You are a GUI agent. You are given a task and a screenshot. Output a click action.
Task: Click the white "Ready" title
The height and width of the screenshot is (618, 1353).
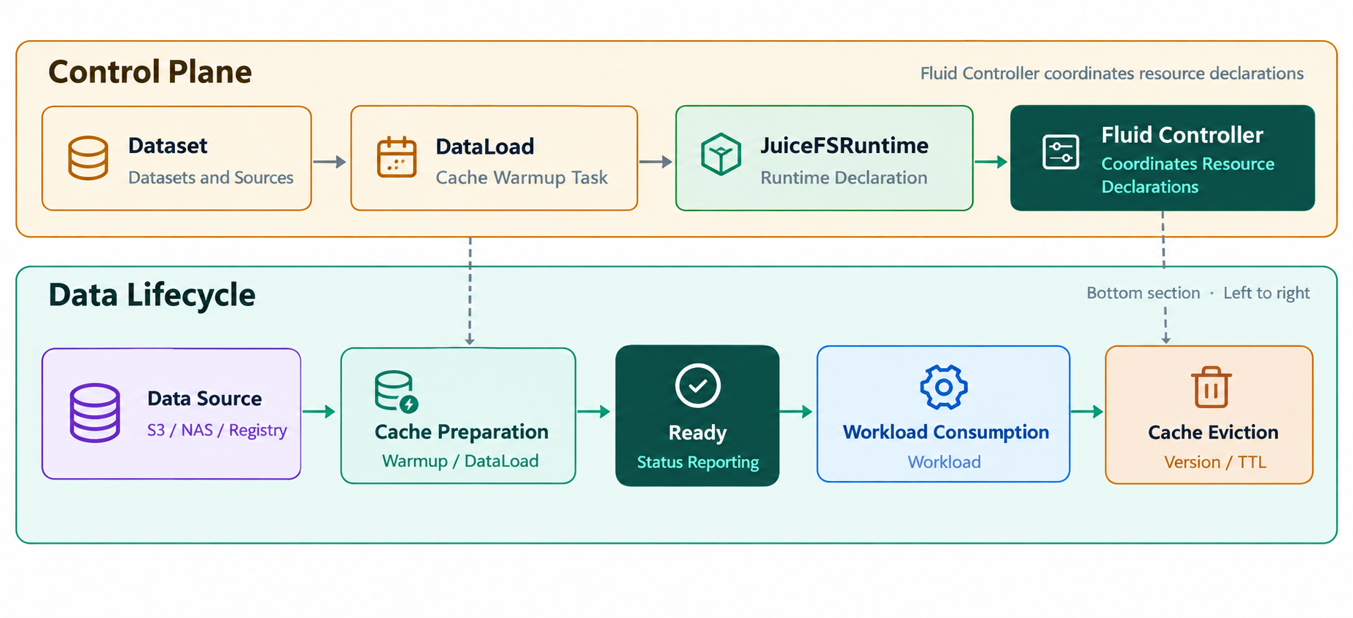click(x=698, y=433)
